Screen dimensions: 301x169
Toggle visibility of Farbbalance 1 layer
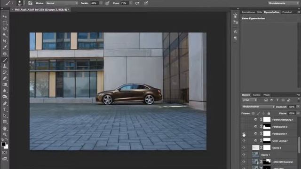(x=244, y=134)
